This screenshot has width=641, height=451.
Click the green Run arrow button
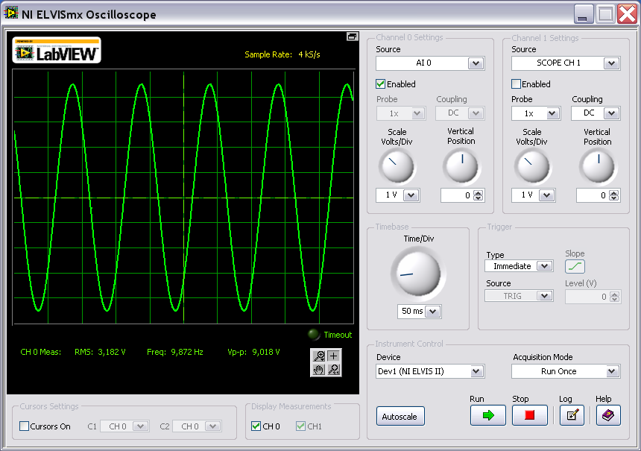487,415
